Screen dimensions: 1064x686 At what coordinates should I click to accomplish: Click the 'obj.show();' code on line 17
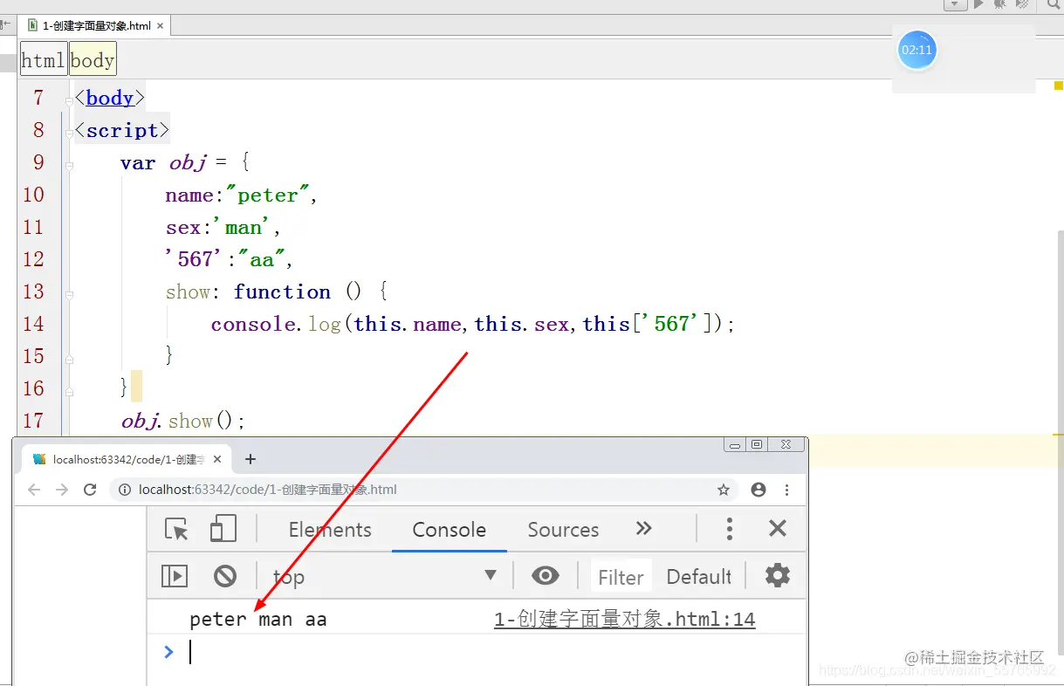(x=183, y=421)
